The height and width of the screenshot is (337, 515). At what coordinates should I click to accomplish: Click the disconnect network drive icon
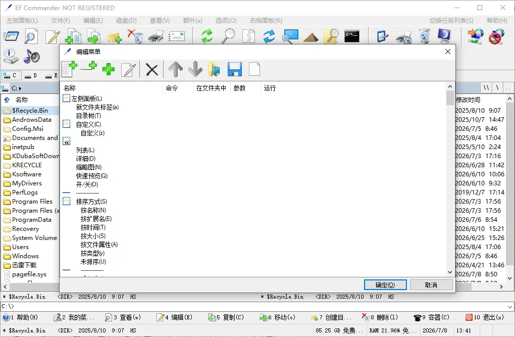(496, 36)
